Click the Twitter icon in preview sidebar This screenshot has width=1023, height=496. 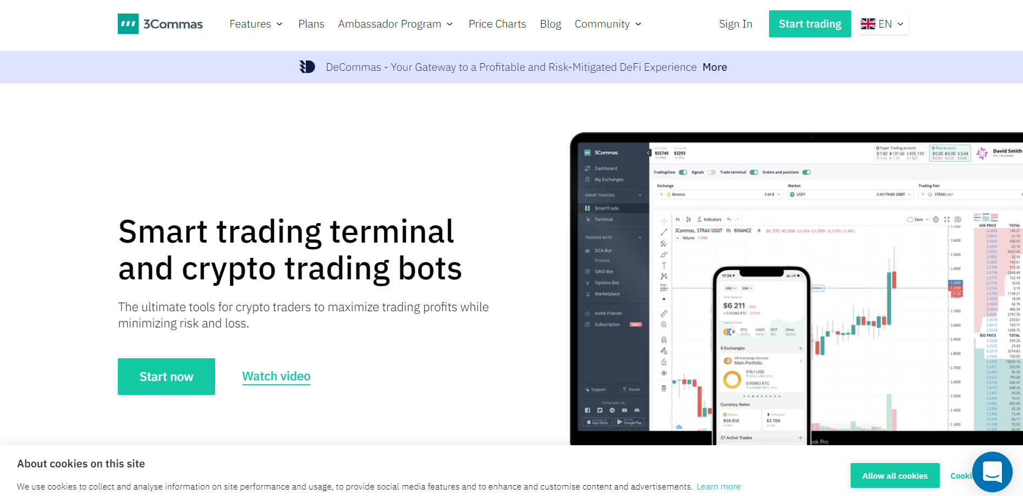(600, 410)
